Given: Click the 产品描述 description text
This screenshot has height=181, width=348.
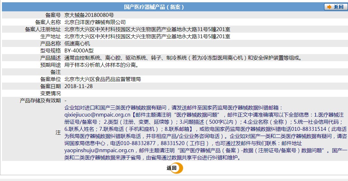Looking at the screenshot, I should 183,58.
